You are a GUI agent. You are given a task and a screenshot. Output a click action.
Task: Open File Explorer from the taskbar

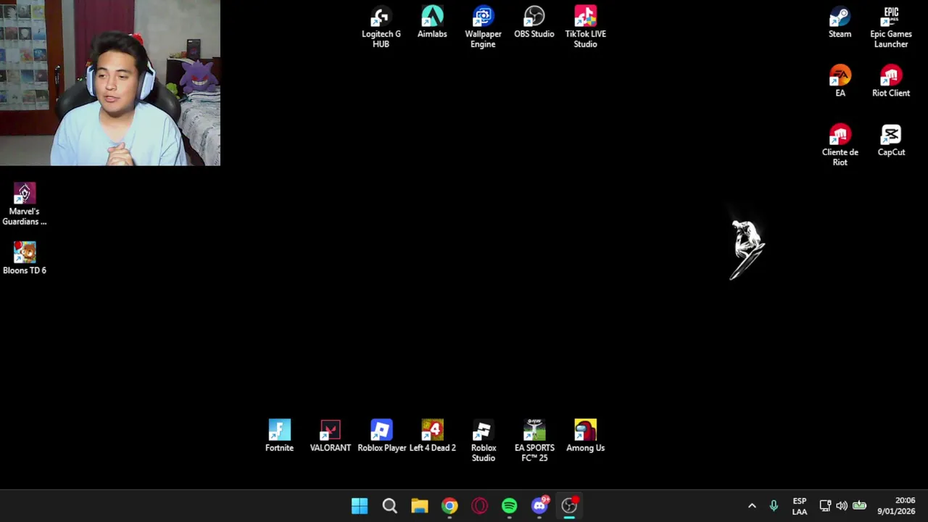point(420,505)
